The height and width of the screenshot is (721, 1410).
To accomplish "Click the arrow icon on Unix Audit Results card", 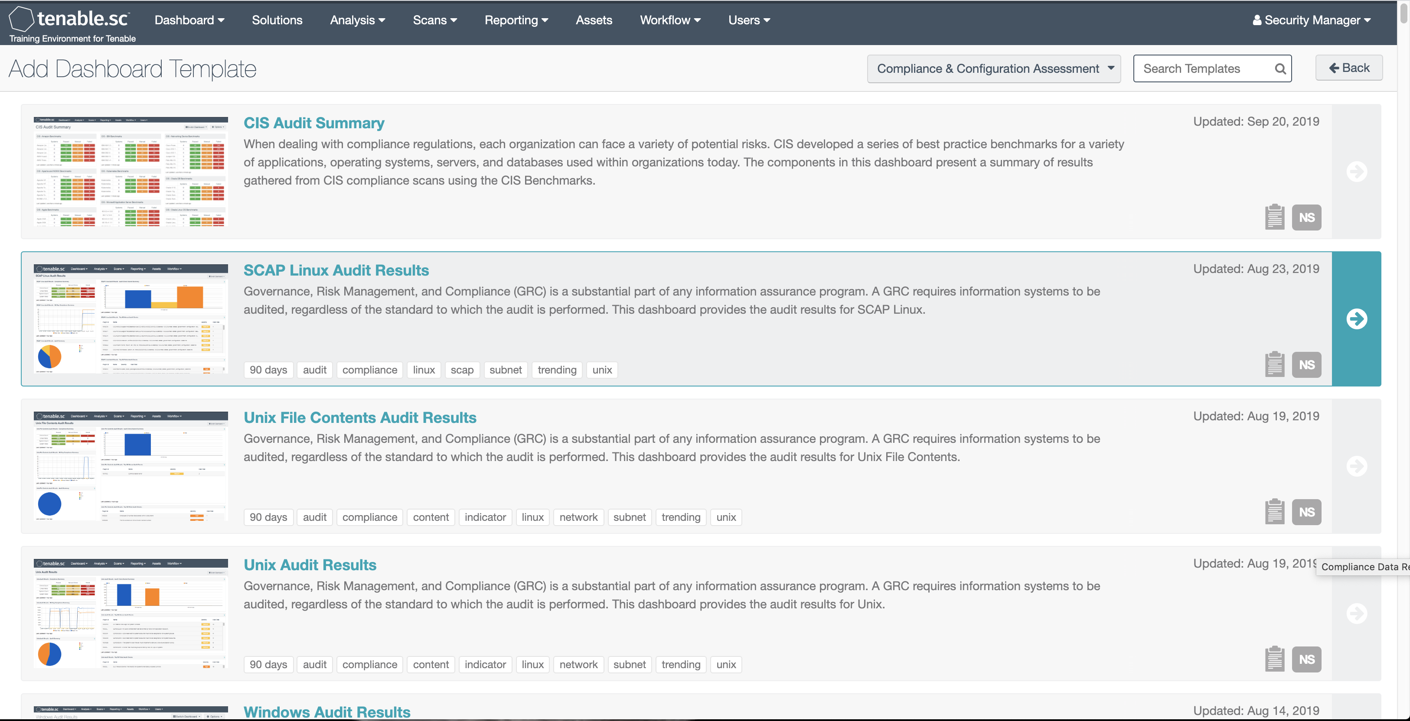I will (1356, 613).
